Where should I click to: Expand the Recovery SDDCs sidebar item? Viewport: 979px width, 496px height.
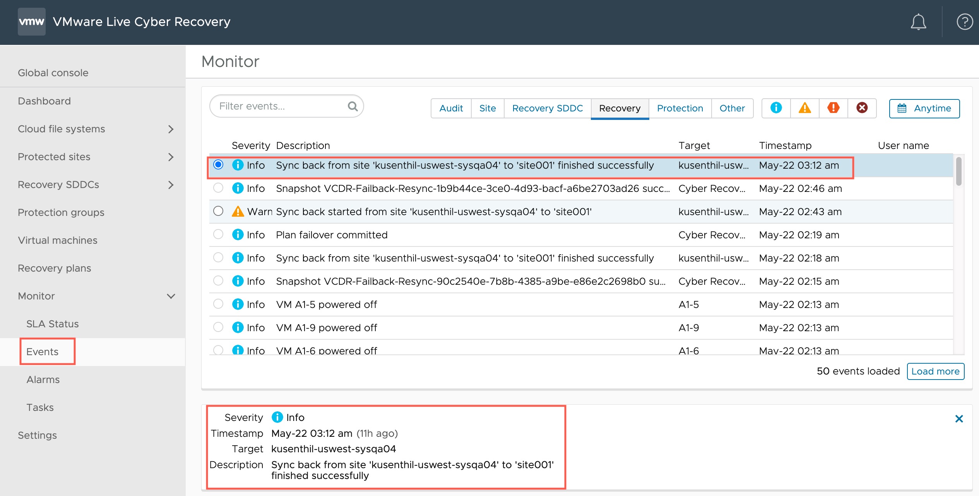(171, 184)
